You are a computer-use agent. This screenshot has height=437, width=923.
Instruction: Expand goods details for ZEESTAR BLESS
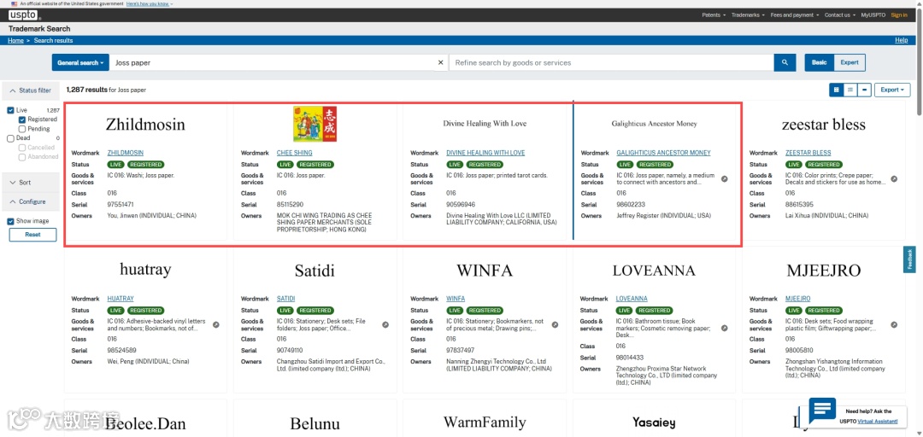894,178
